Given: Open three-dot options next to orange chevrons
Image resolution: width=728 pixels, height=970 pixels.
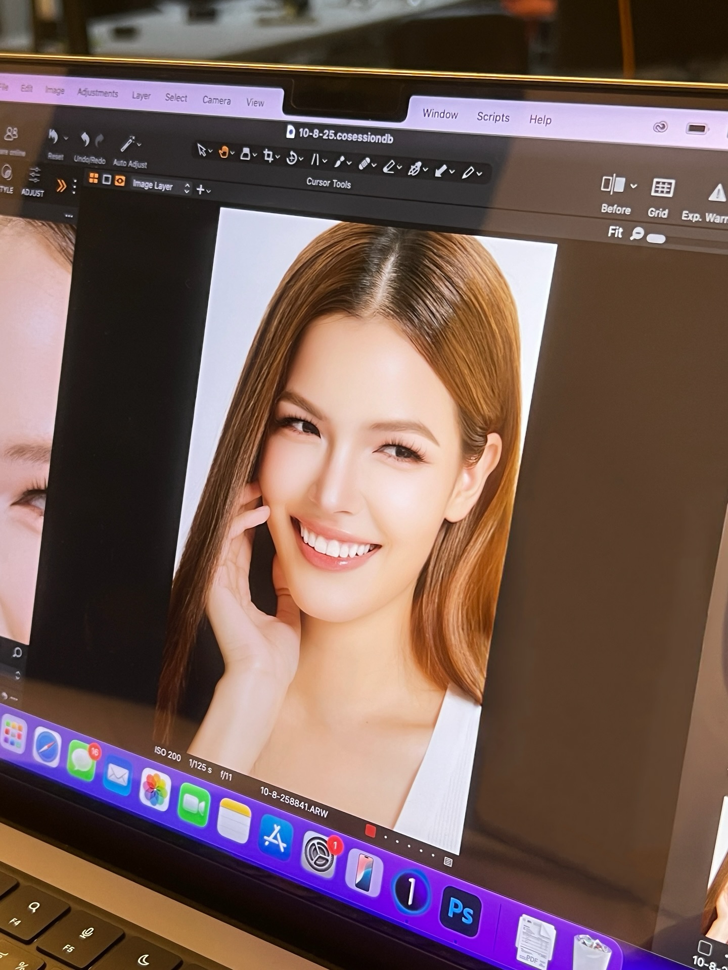Looking at the screenshot, I should click(x=74, y=187).
